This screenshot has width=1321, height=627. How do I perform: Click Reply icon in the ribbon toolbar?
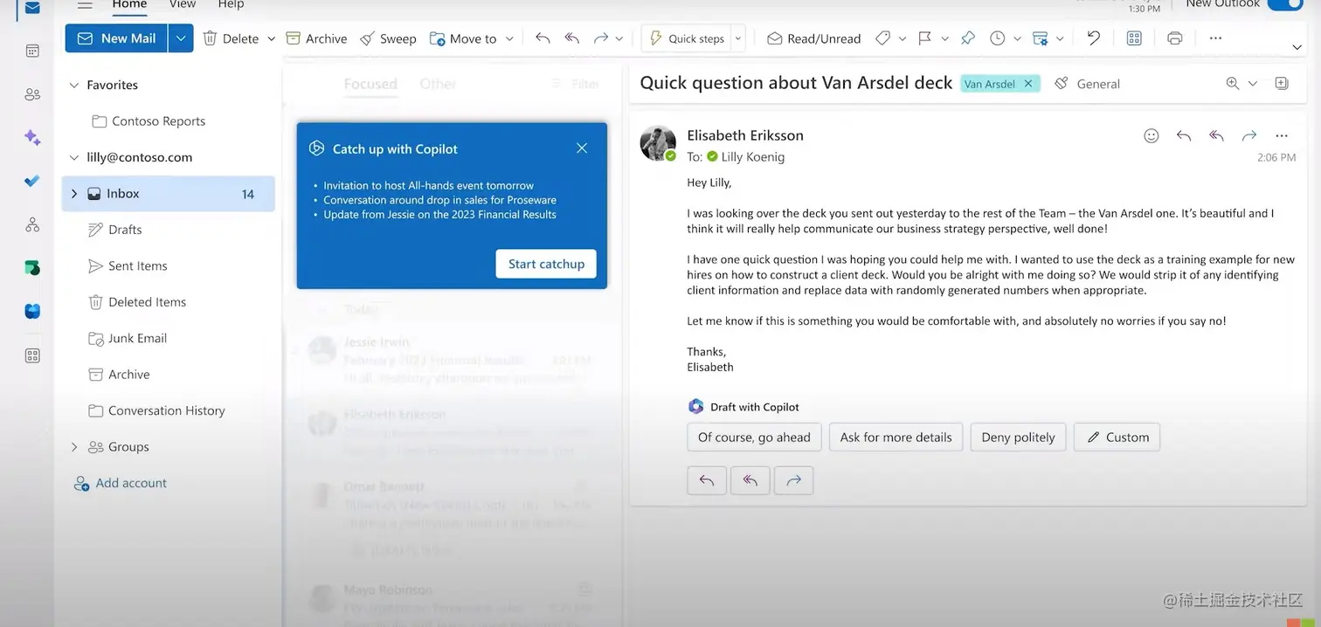coord(543,38)
